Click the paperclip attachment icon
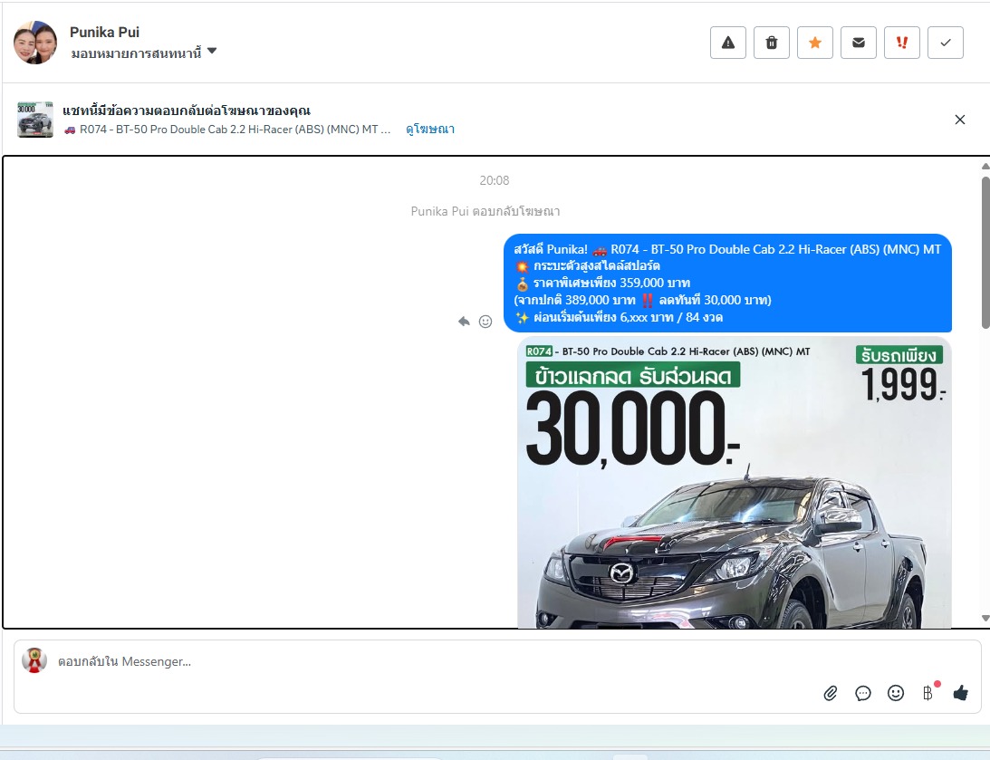The width and height of the screenshot is (990, 760). (x=831, y=693)
